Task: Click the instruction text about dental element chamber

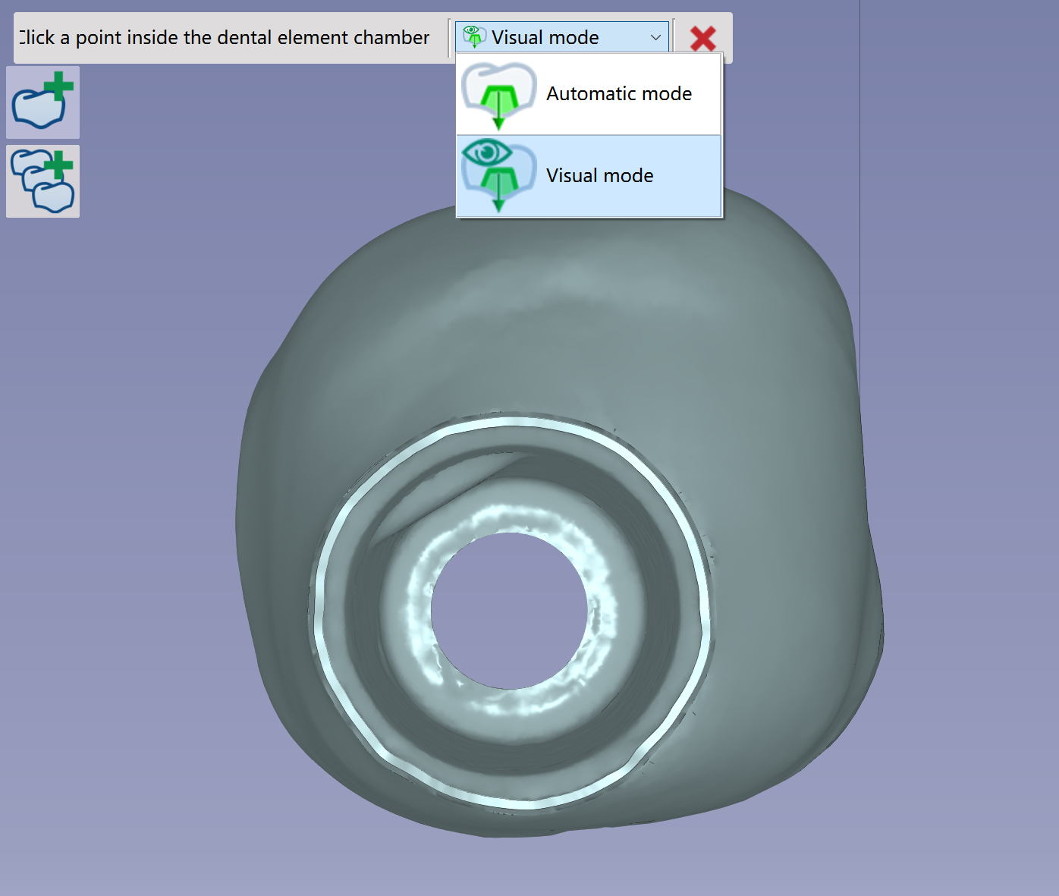Action: point(225,37)
